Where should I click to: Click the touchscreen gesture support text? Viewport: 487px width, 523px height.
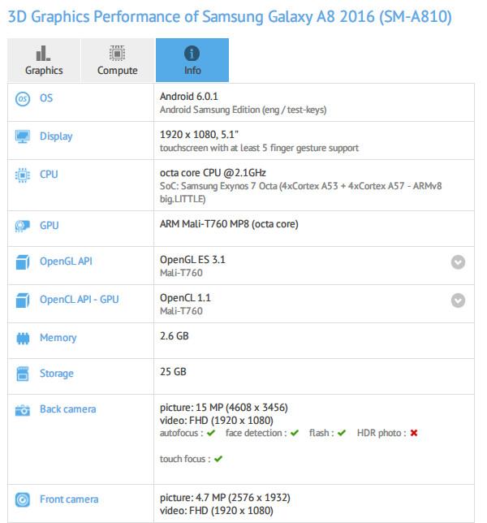[259, 148]
